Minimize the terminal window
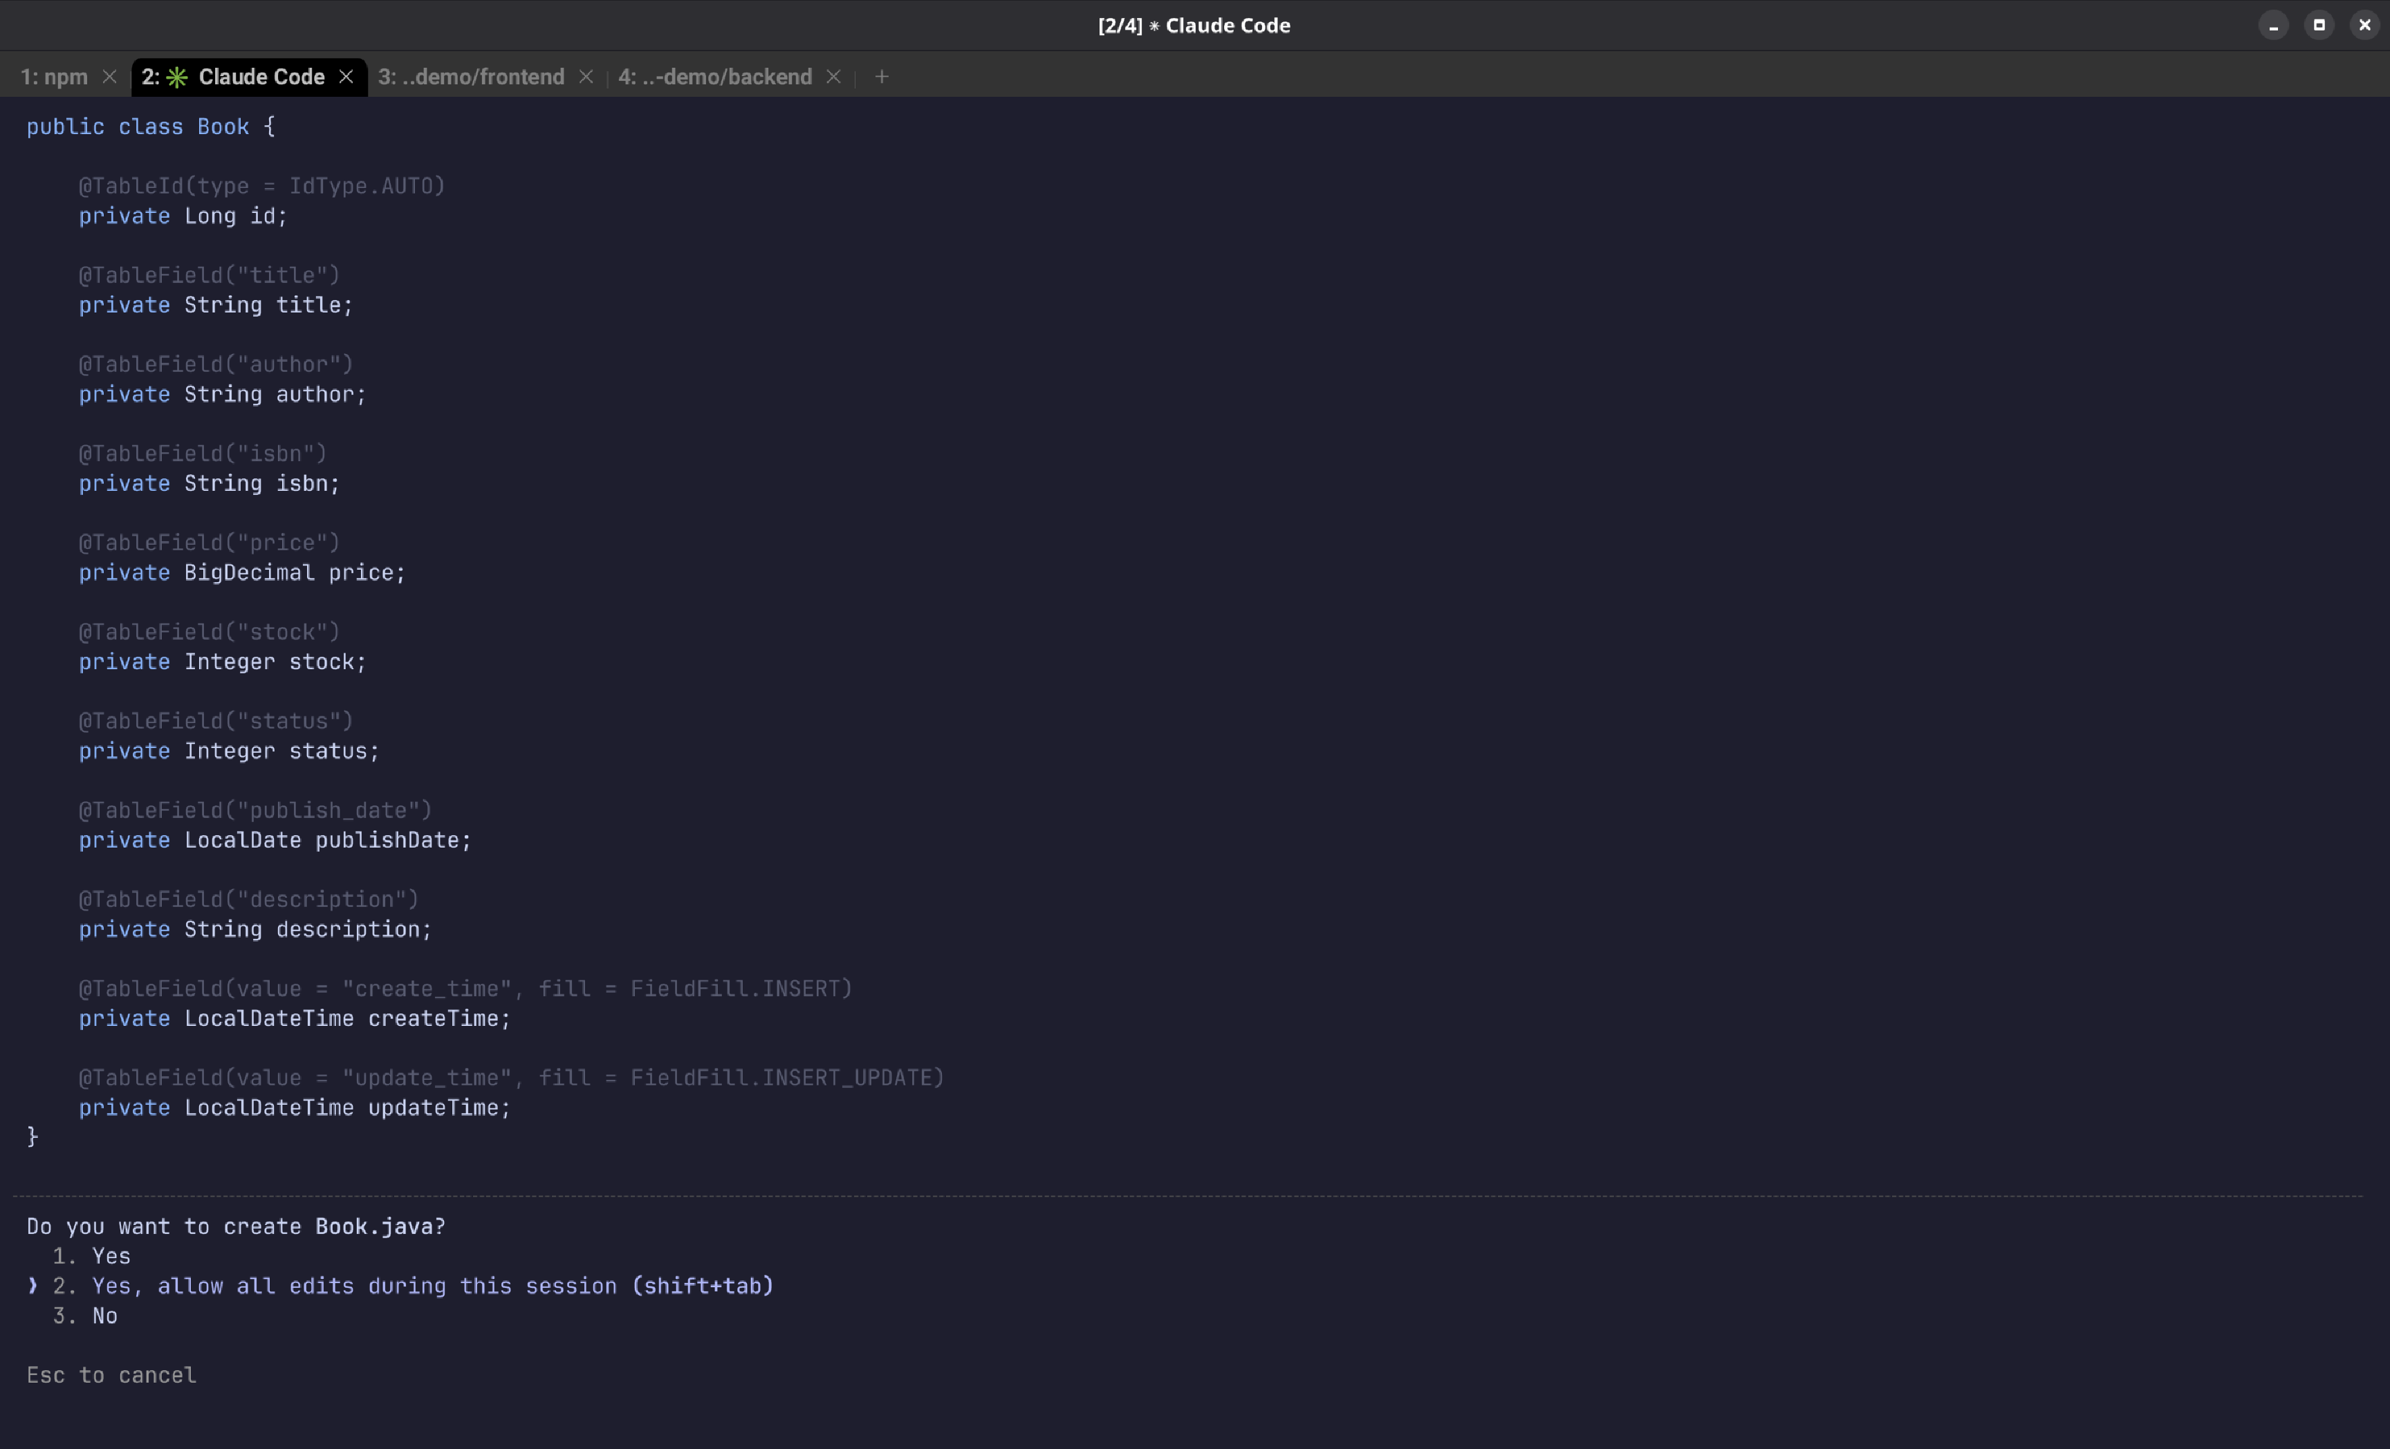The width and height of the screenshot is (2390, 1449). (2272, 25)
